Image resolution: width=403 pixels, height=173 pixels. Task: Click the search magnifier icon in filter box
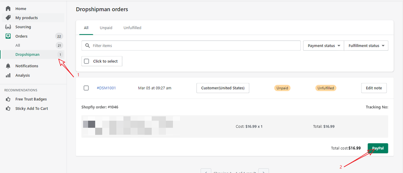(x=87, y=46)
